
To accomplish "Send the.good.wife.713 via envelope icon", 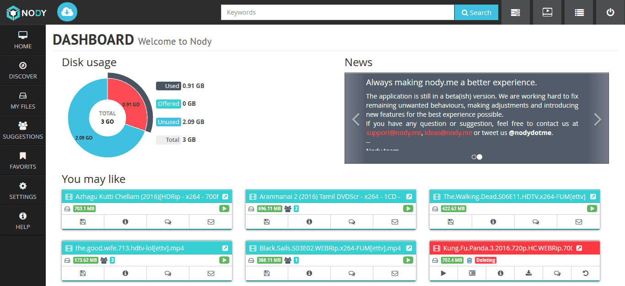I will click(211, 273).
